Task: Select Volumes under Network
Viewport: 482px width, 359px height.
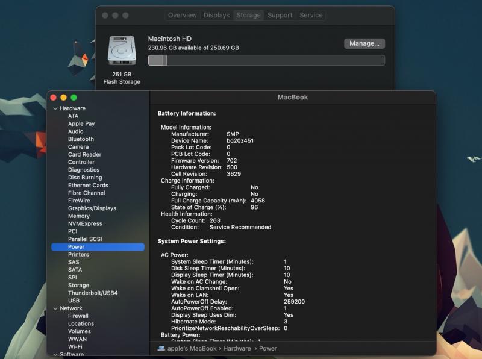Action: [80, 331]
